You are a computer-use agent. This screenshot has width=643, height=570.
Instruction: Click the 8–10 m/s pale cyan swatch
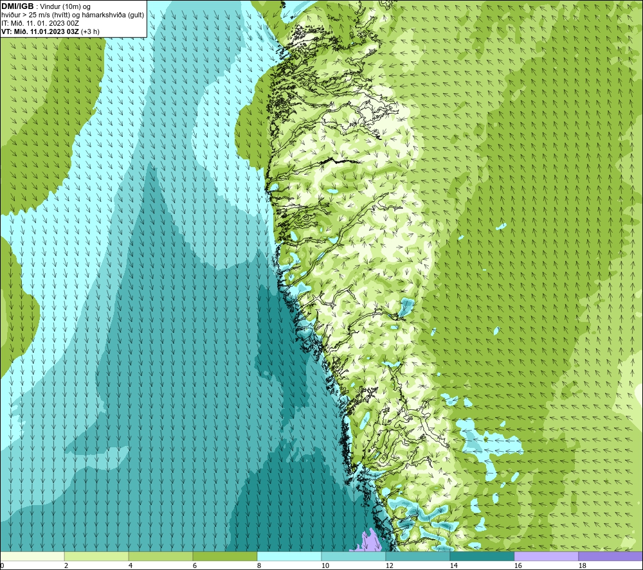point(289,556)
